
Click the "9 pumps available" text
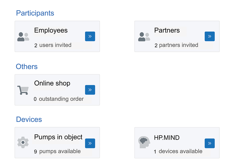tap(57, 151)
